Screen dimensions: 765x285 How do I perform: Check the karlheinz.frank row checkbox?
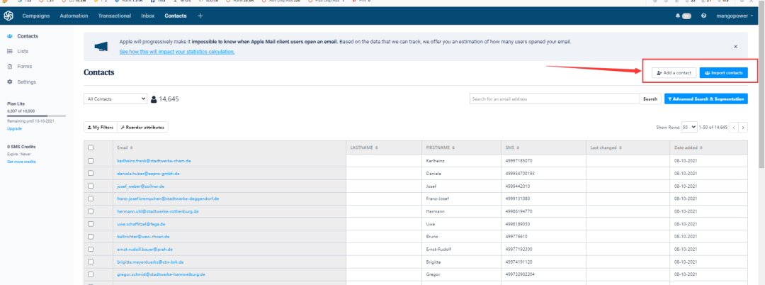pos(91,160)
